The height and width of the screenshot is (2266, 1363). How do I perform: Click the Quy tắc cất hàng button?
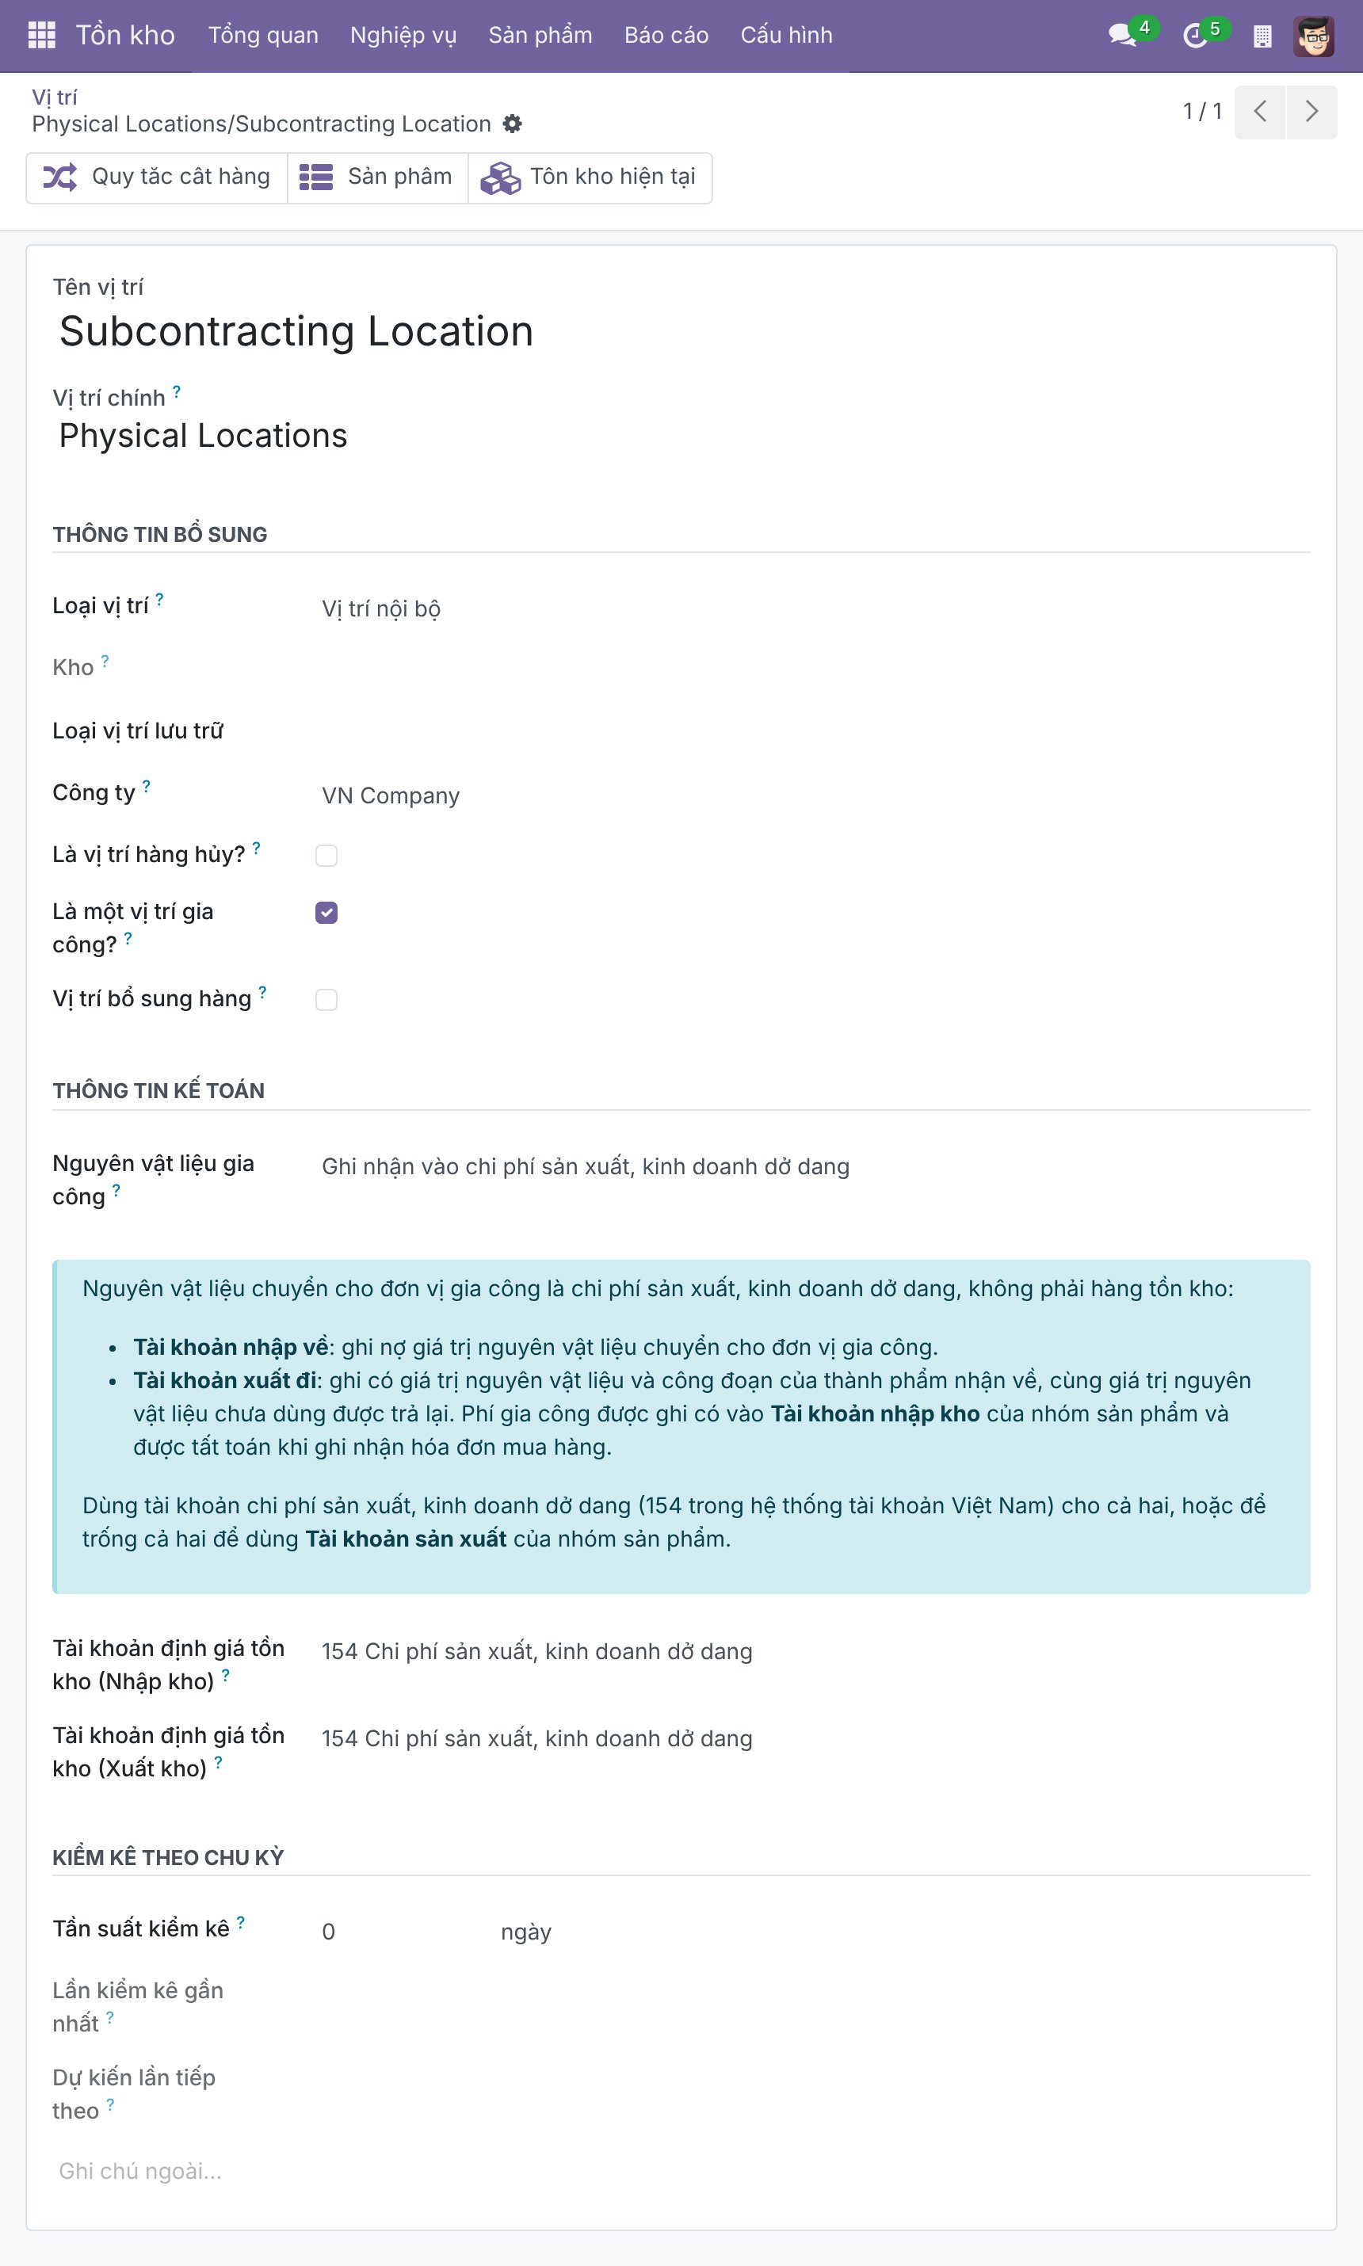point(157,177)
